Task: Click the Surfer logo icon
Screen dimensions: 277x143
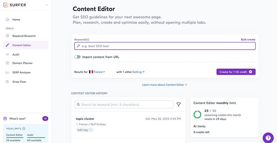Action: click(6, 5)
